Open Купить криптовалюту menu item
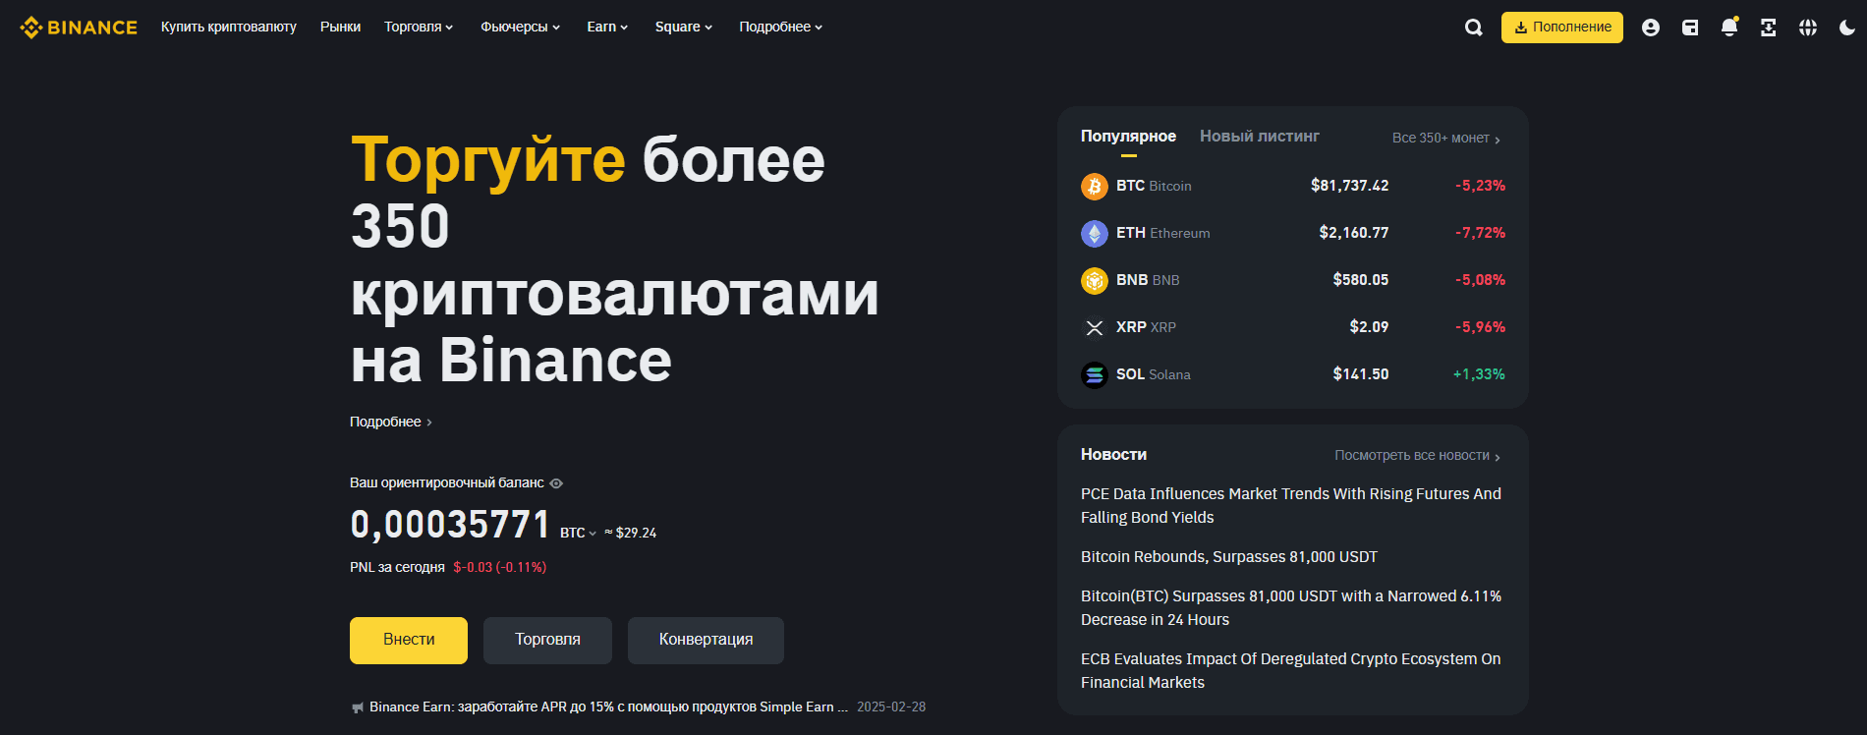Screen dimensions: 1867x735 point(229,28)
